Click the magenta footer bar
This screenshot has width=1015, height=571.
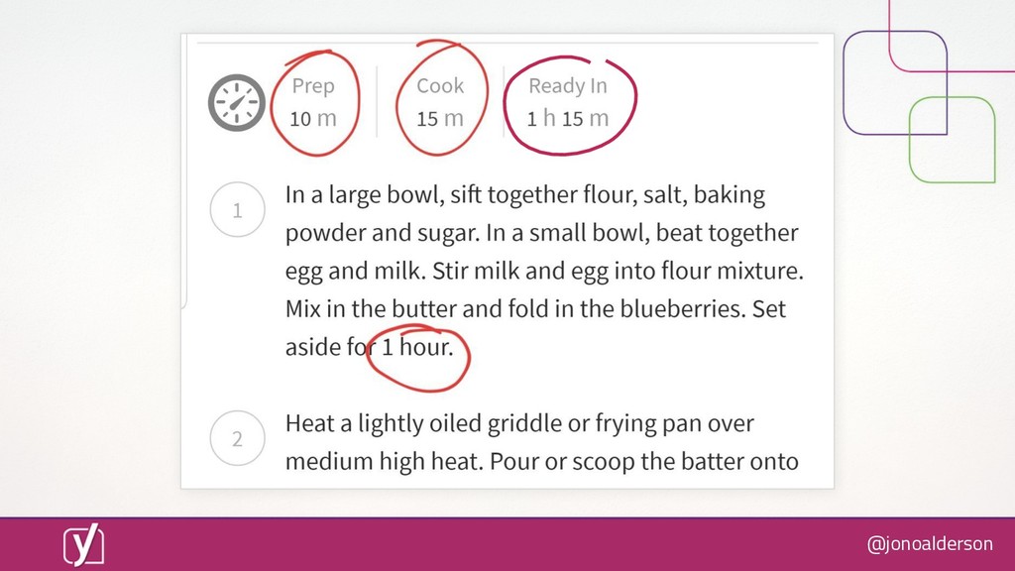click(x=507, y=544)
